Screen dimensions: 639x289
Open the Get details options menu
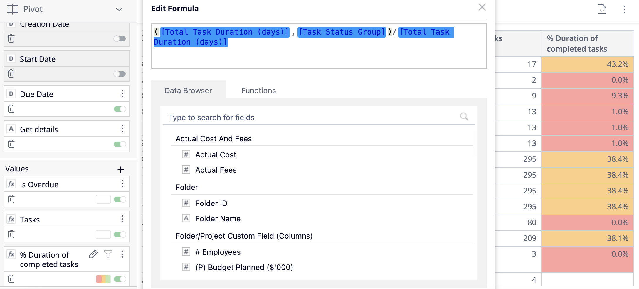[122, 129]
